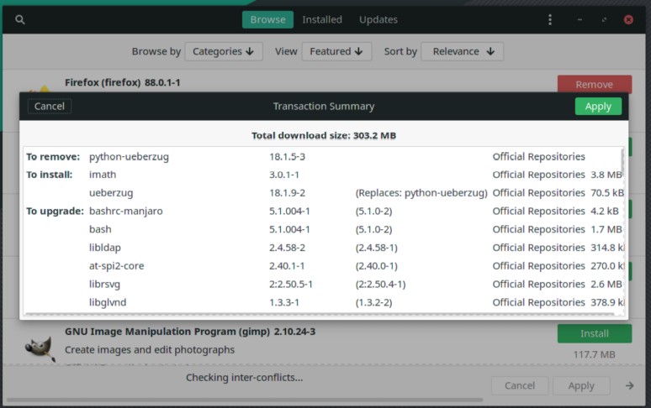Open the Featured view dropdown

click(x=336, y=51)
